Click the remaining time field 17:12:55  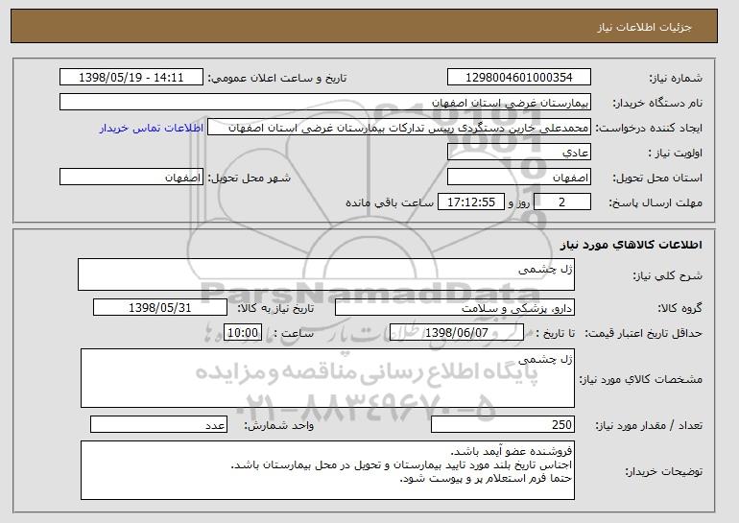pos(471,202)
